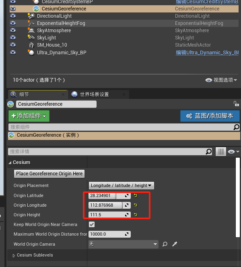Click the Origin Height spinner arrow icon
This screenshot has height=267, width=241.
tap(127, 215)
